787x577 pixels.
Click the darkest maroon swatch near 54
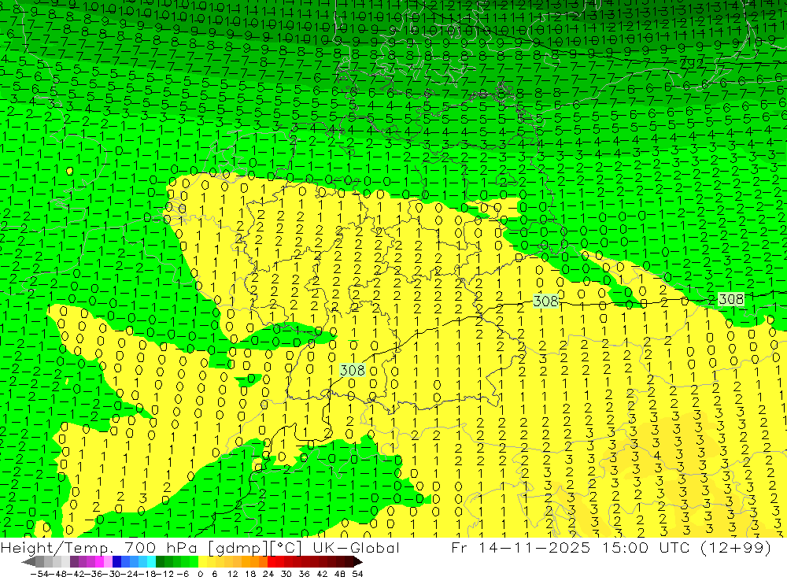[x=349, y=561]
